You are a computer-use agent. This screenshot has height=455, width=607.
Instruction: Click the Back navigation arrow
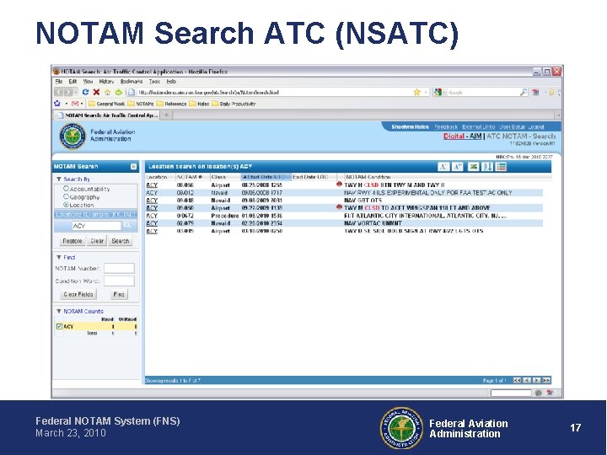(58, 92)
